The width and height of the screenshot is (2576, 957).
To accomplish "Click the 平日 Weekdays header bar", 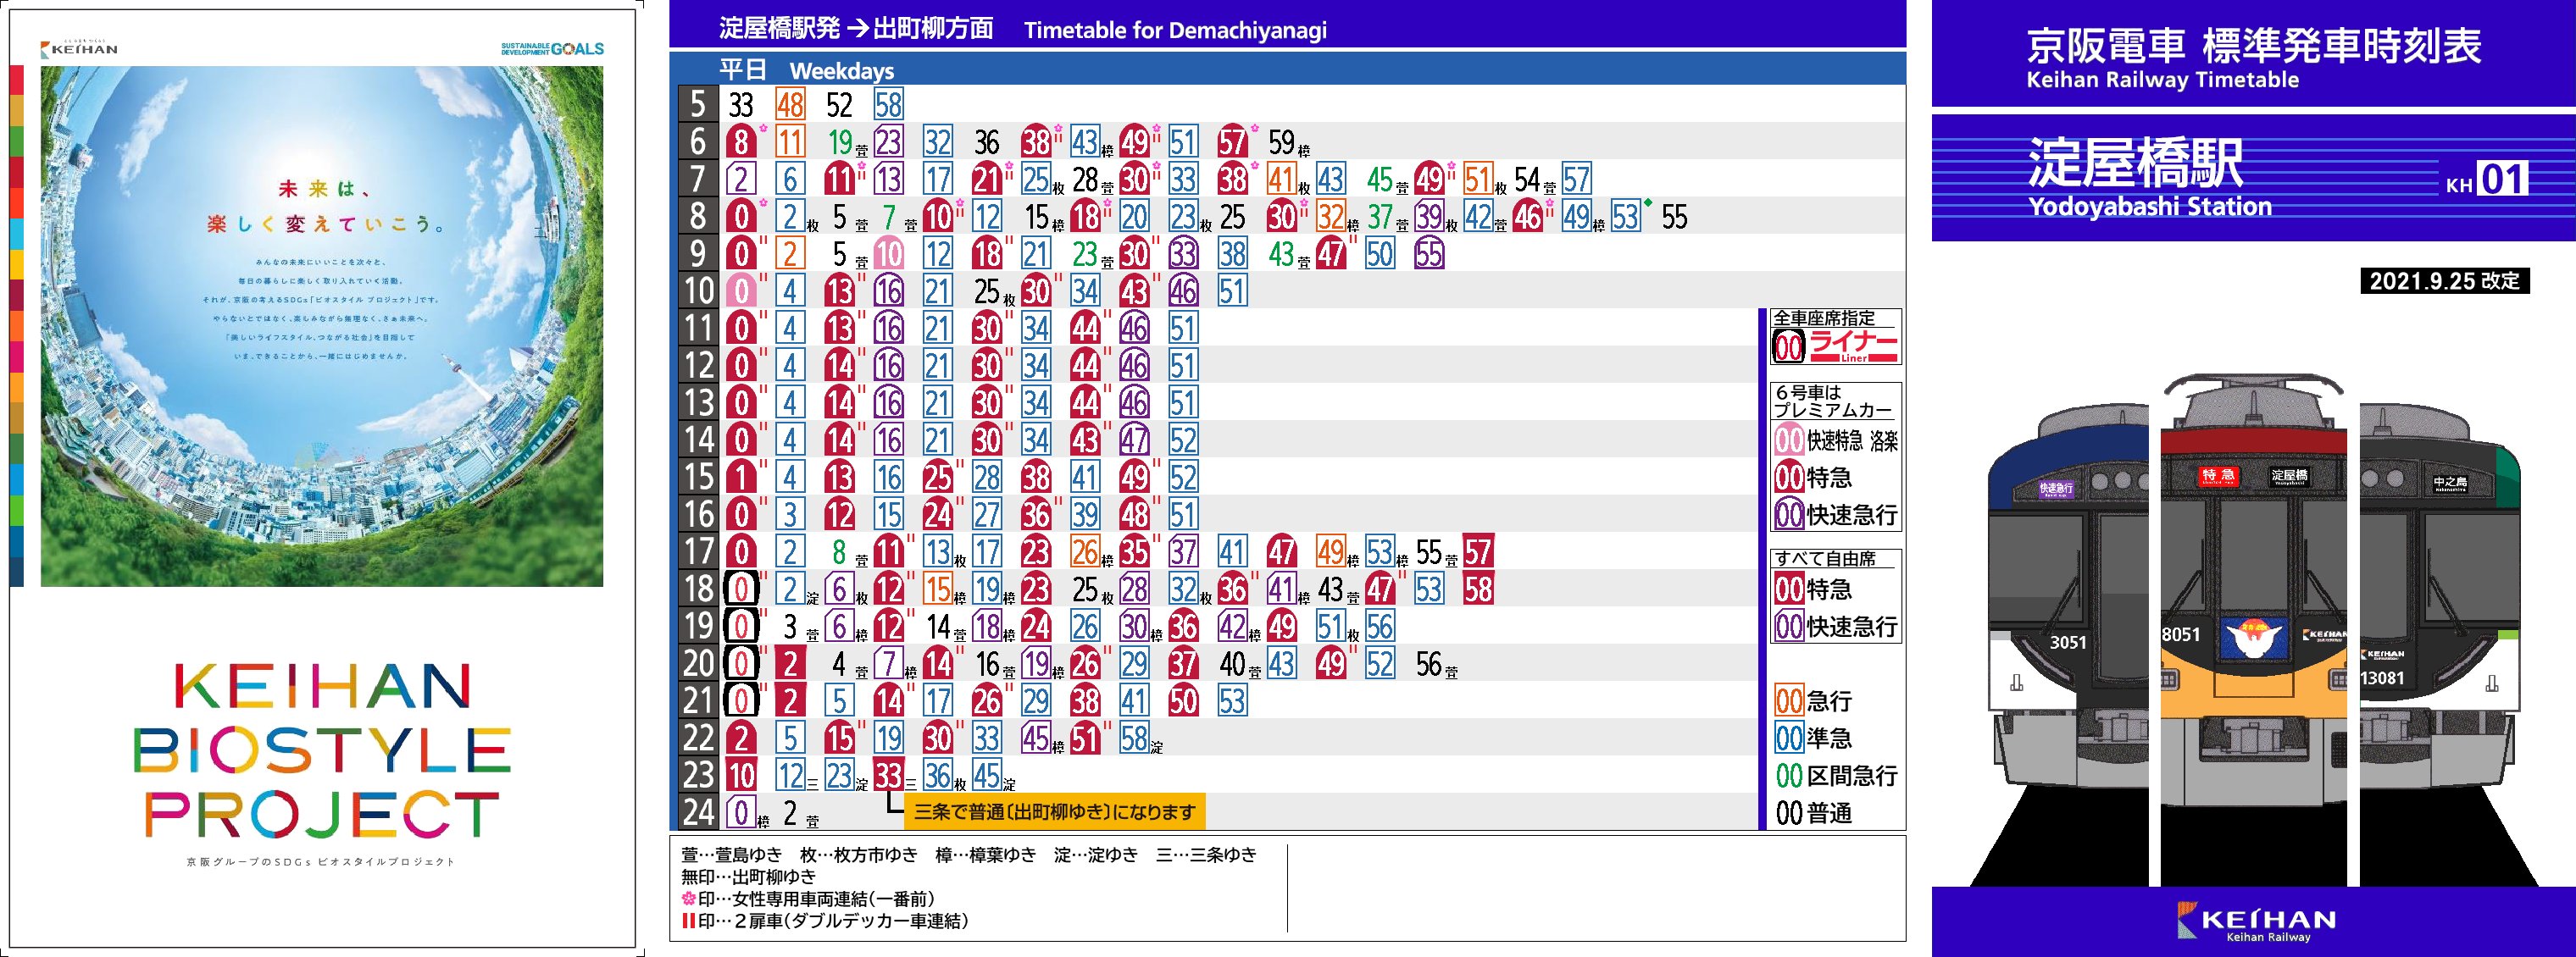I will click(1287, 69).
